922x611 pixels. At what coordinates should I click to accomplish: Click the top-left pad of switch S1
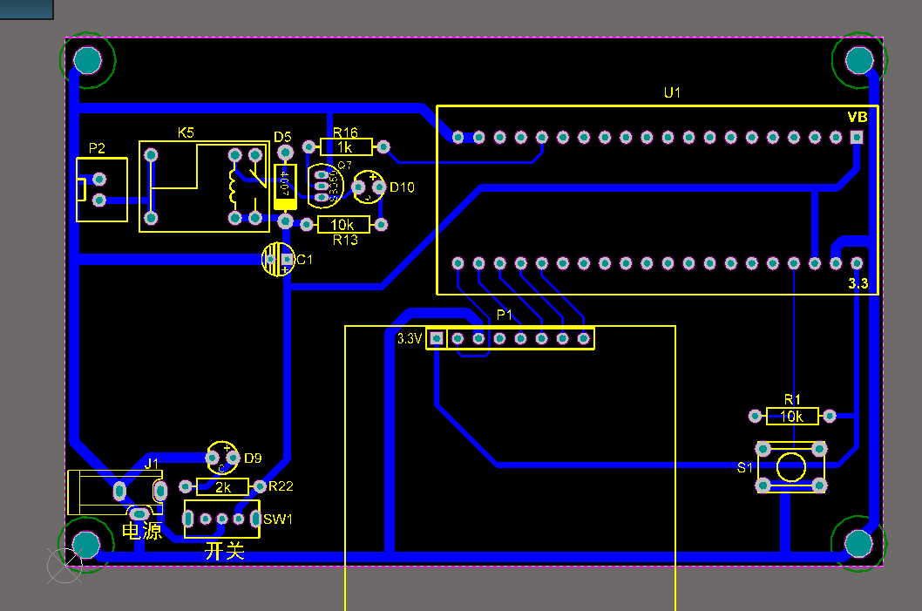(x=763, y=450)
